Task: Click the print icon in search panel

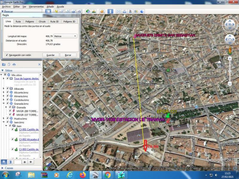Action: click(x=14, y=64)
